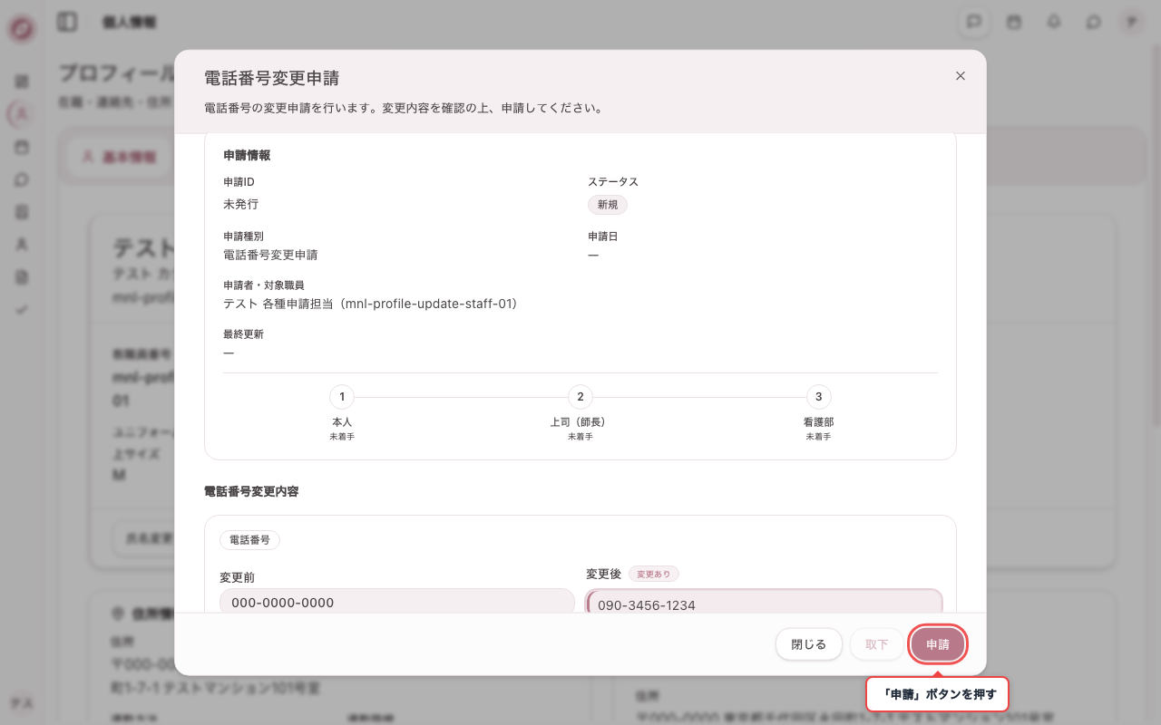1161x725 pixels.
Task: Open the notification bell in top bar
Action: pyautogui.click(x=1054, y=22)
